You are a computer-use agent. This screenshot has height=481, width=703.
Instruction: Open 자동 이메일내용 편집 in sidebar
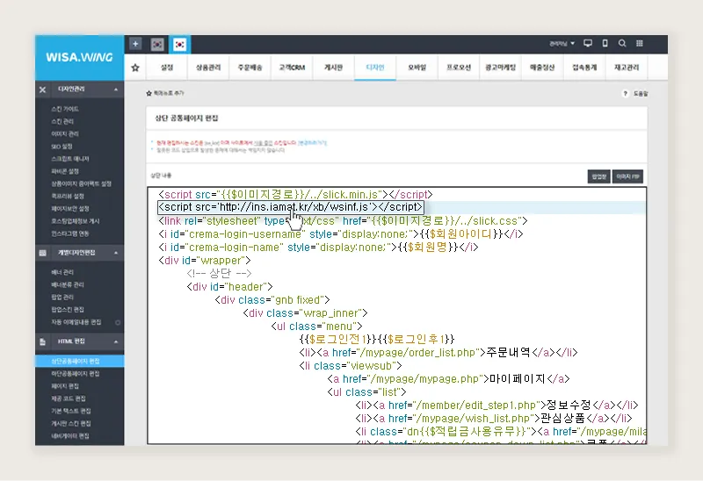(76, 322)
